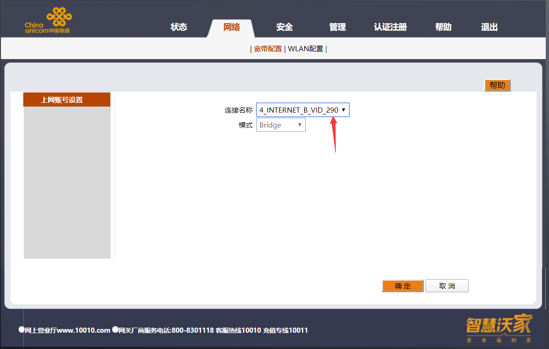Click the bullet icon before 网关厂商服务电话
The image size is (549, 349).
point(115,329)
